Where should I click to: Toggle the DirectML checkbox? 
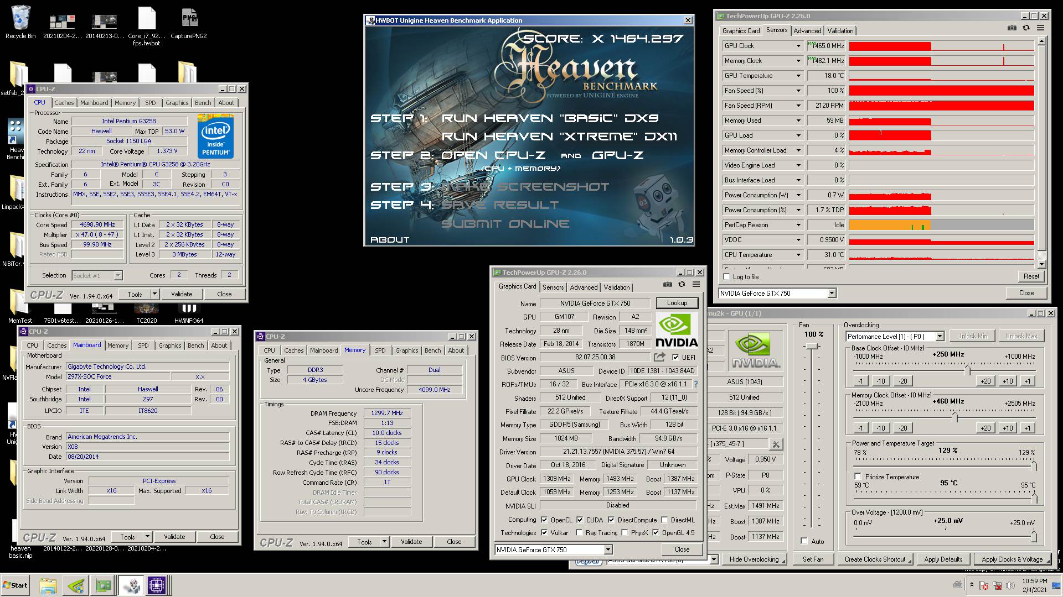pos(664,520)
